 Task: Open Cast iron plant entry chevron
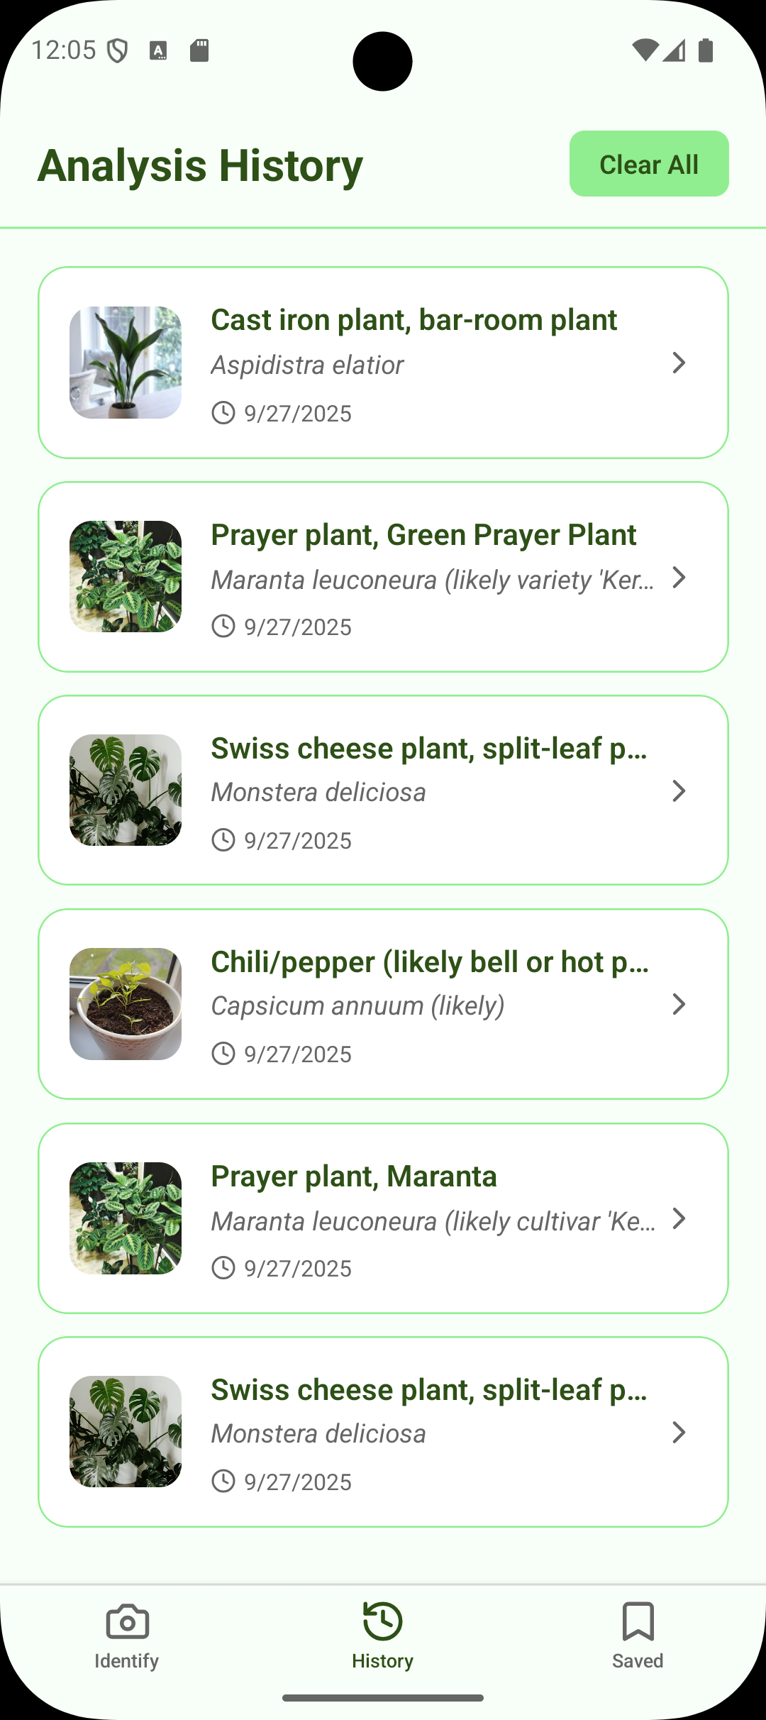pyautogui.click(x=679, y=363)
